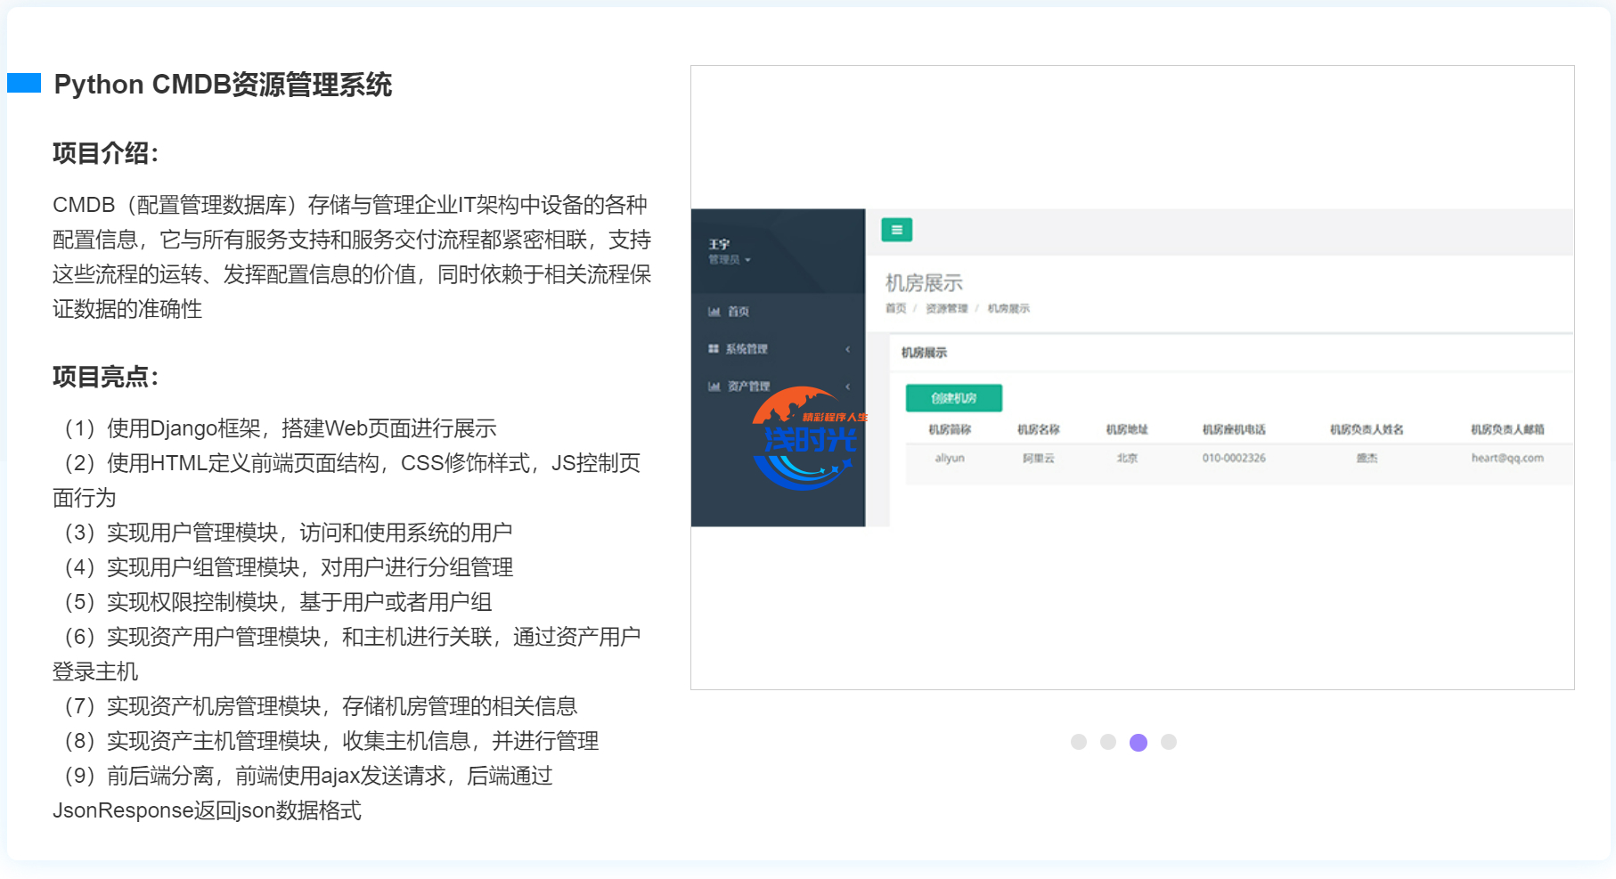
Task: Select the 机房展示 panel tab header
Action: point(924,353)
